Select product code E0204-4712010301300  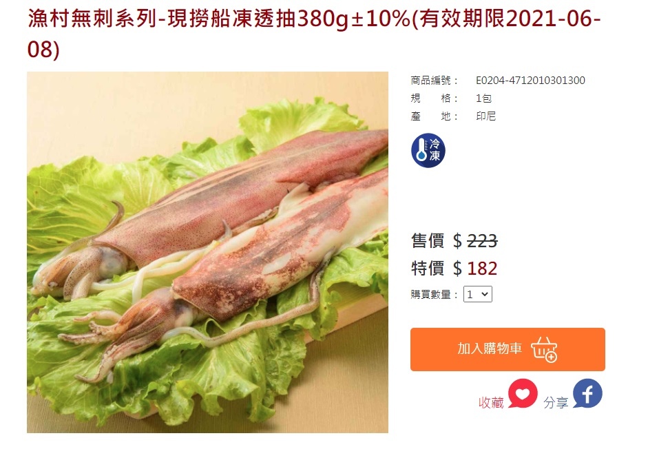click(530, 81)
